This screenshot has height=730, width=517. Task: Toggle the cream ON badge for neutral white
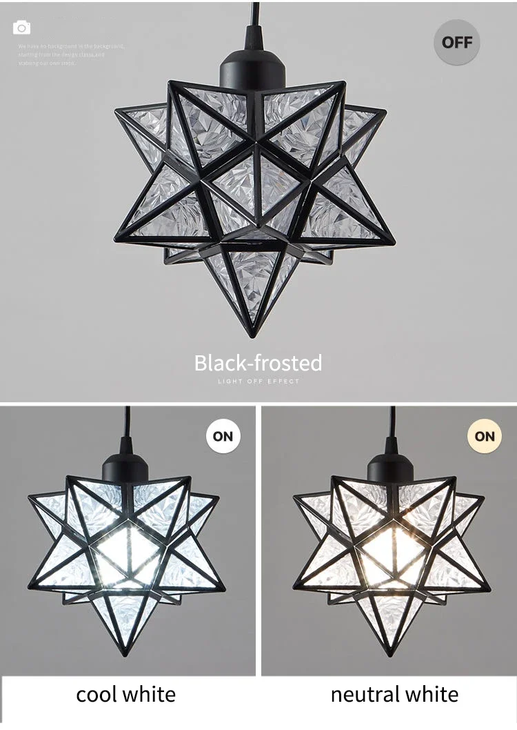[x=485, y=436]
